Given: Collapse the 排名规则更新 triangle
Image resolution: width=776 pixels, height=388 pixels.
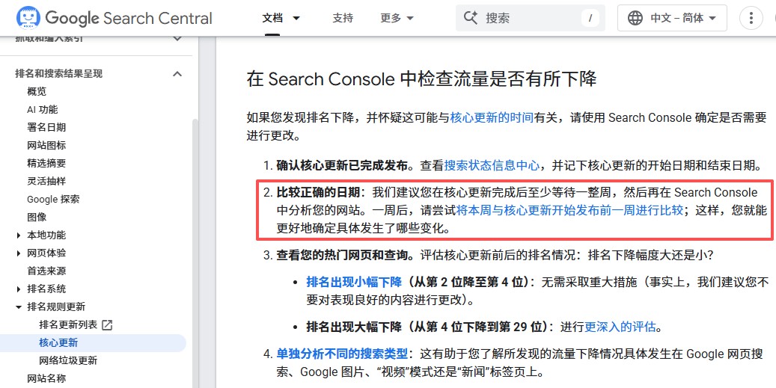Looking at the screenshot, I should coord(19,307).
